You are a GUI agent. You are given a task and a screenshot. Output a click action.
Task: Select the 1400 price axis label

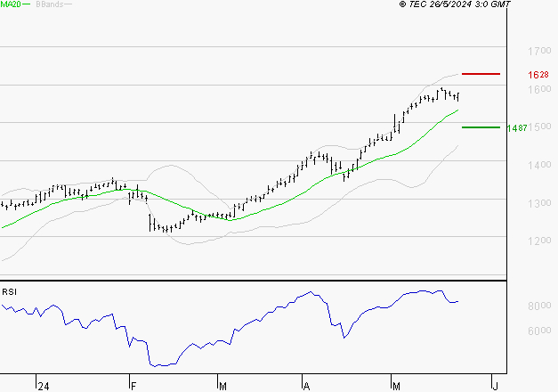click(539, 165)
